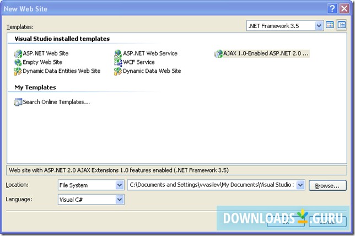Click the 'Empty Web Site' label
Image resolution: width=355 pixels, height=236 pixels.
42,62
